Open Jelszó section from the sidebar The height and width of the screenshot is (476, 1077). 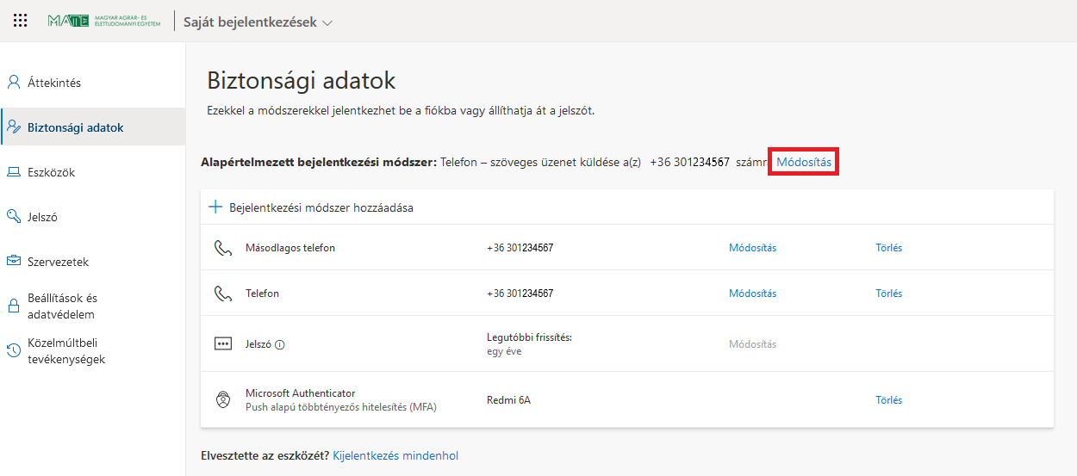[42, 217]
